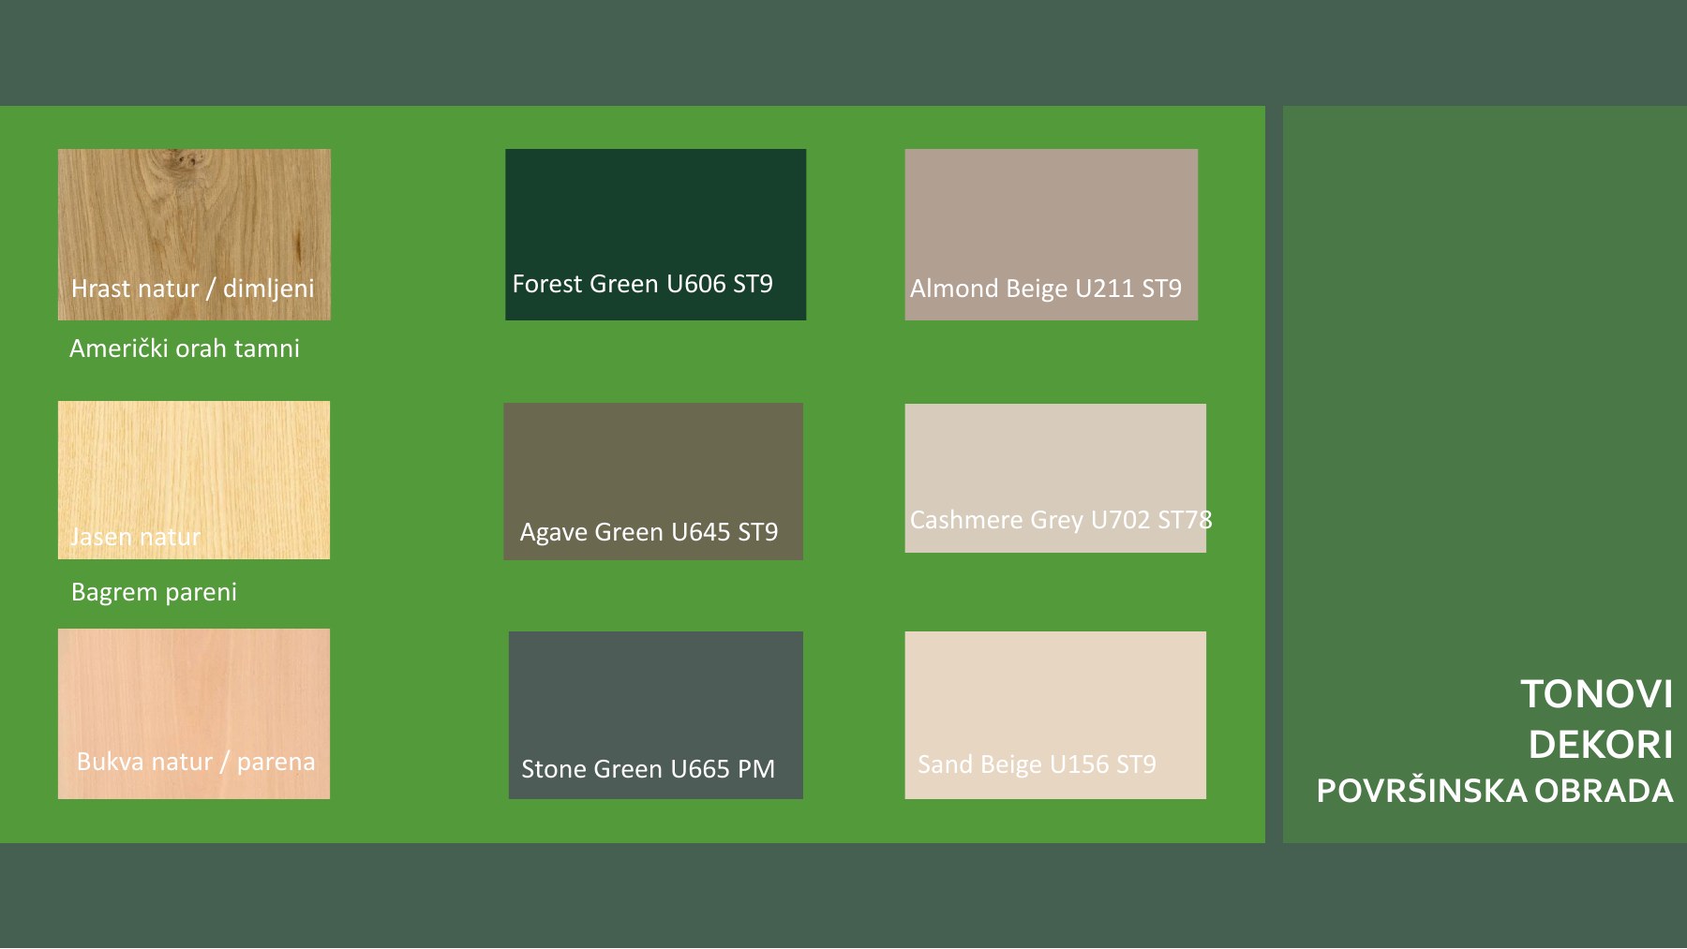
Task: Pick the Almond Beige U211 ST9 swatch
Action: (1051, 234)
